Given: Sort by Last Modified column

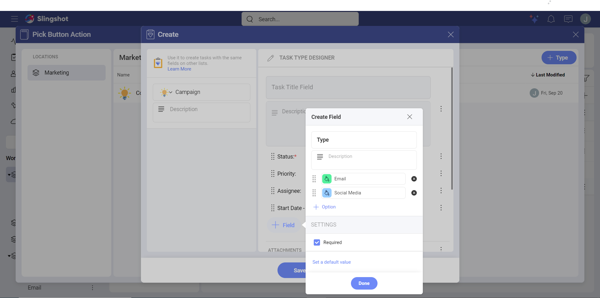Looking at the screenshot, I should point(547,75).
